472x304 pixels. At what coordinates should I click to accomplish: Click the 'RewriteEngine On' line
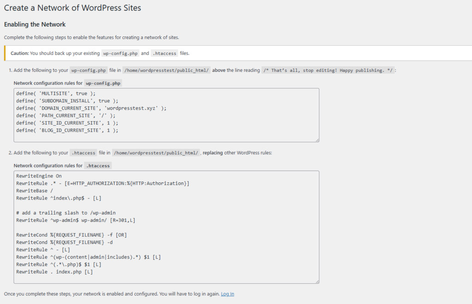(39, 176)
